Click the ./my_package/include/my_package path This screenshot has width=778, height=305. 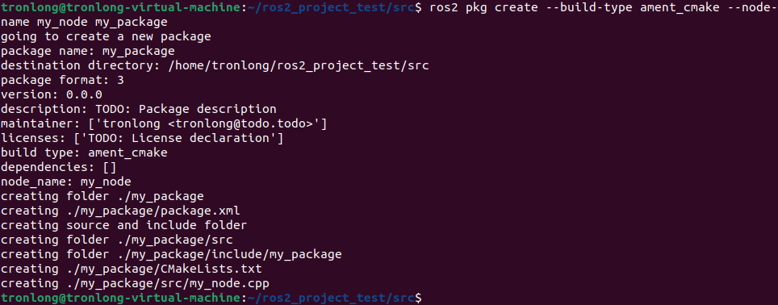click(229, 255)
